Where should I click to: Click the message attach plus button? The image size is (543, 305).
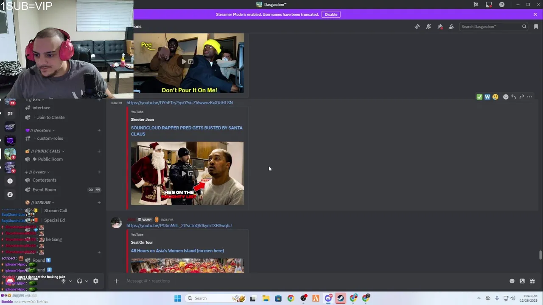pyautogui.click(x=116, y=281)
